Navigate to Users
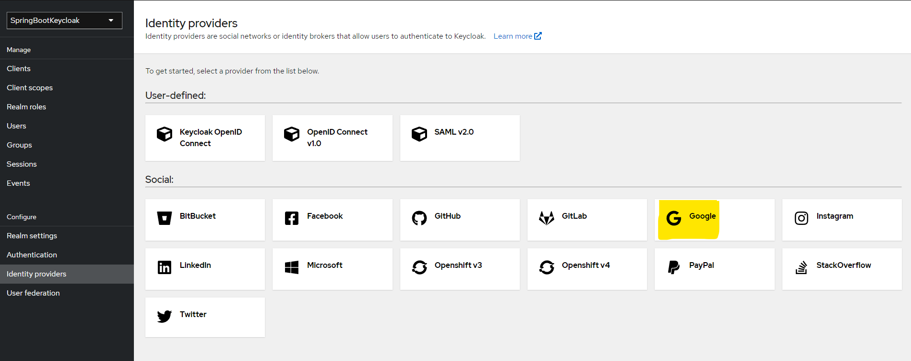911x361 pixels. [67, 126]
